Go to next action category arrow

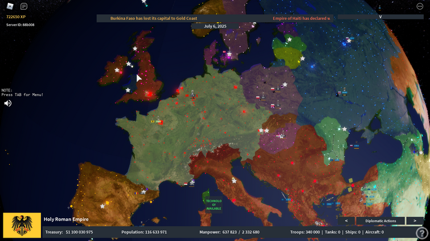(415, 221)
